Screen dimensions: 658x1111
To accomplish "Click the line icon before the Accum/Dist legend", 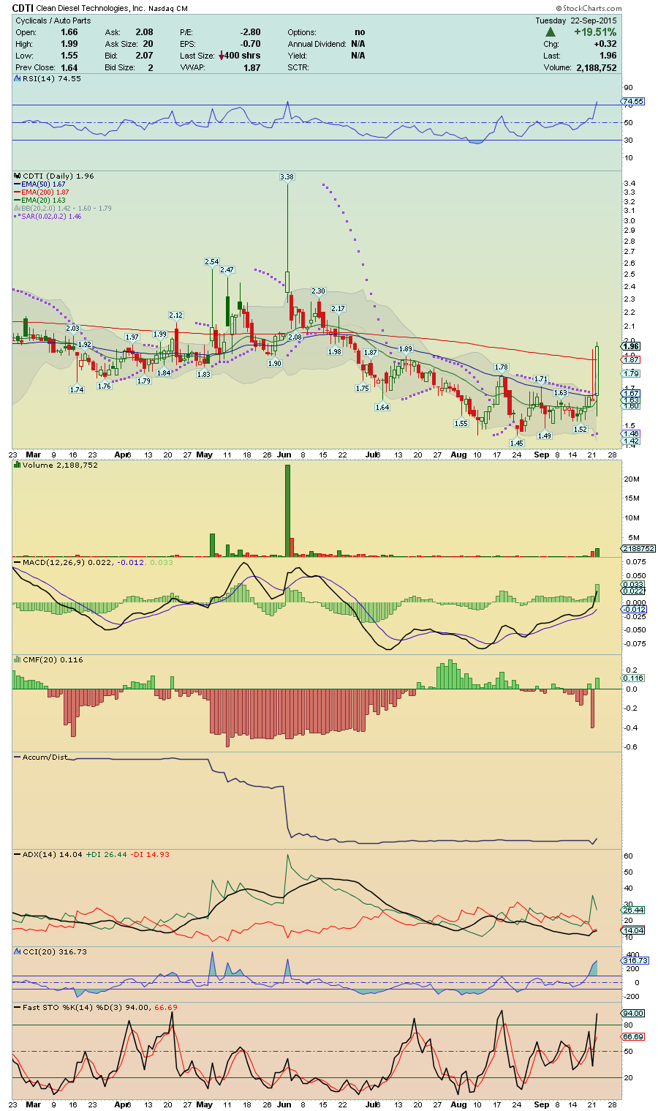I will point(18,757).
